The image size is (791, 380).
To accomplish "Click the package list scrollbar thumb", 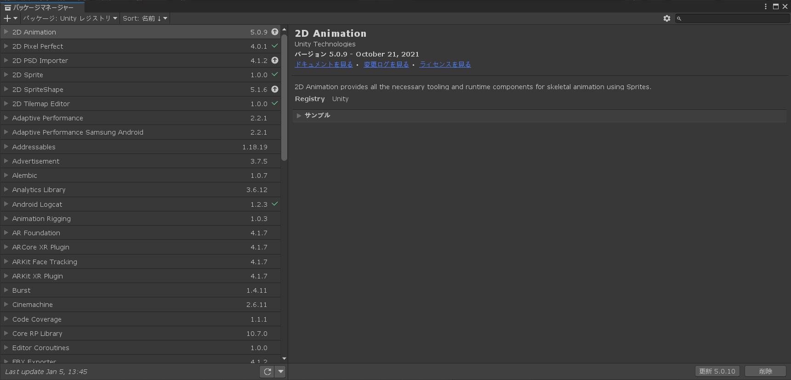I will (x=284, y=97).
